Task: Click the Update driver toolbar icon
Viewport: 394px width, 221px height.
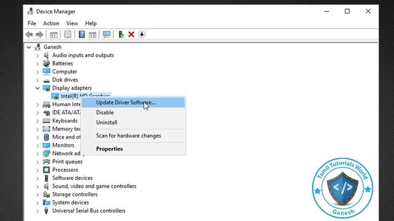Action: click(121, 34)
